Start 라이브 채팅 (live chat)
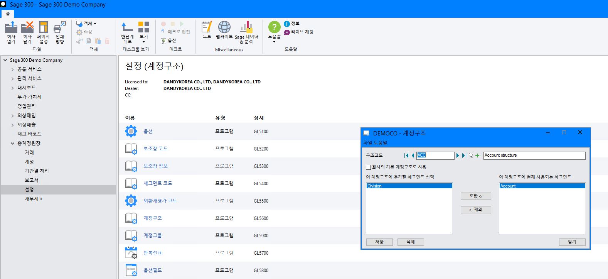Image resolution: width=608 pixels, height=279 pixels. [299, 32]
